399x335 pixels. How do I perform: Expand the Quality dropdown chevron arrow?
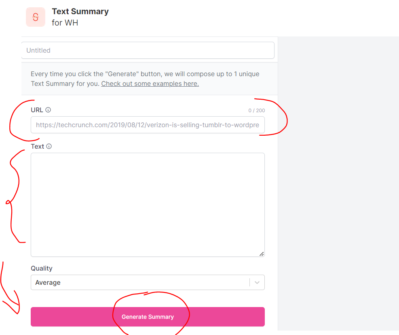click(257, 283)
